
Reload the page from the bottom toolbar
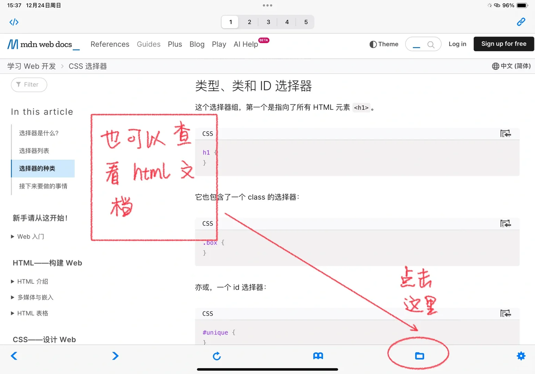pos(217,356)
